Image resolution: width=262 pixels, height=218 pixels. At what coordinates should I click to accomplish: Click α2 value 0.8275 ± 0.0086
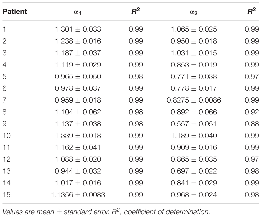[x=194, y=100]
